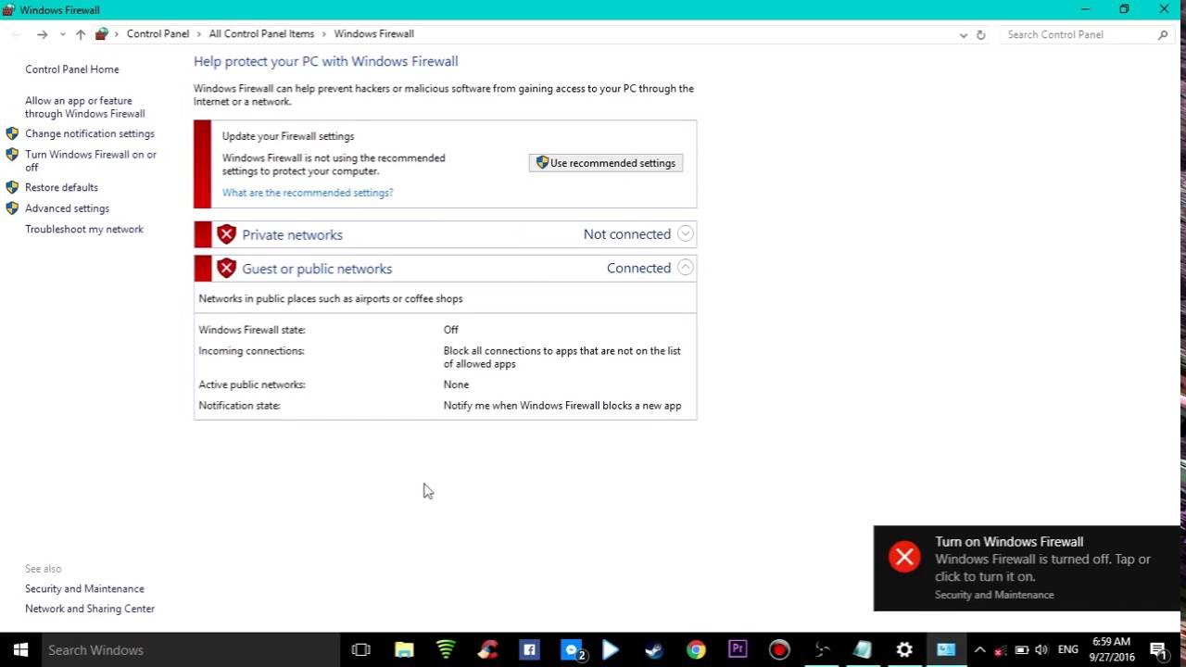The width and height of the screenshot is (1186, 667).
Task: Open green Wi-Fi app on taskbar
Action: click(446, 649)
